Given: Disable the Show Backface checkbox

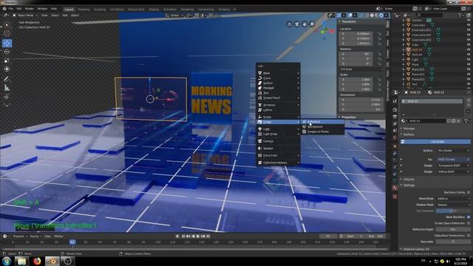Looking at the screenshot, I should [x=469, y=216].
